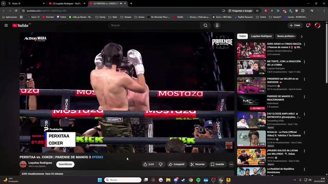Open Spotify from the taskbar
This screenshot has width=328, height=184.
click(198, 180)
